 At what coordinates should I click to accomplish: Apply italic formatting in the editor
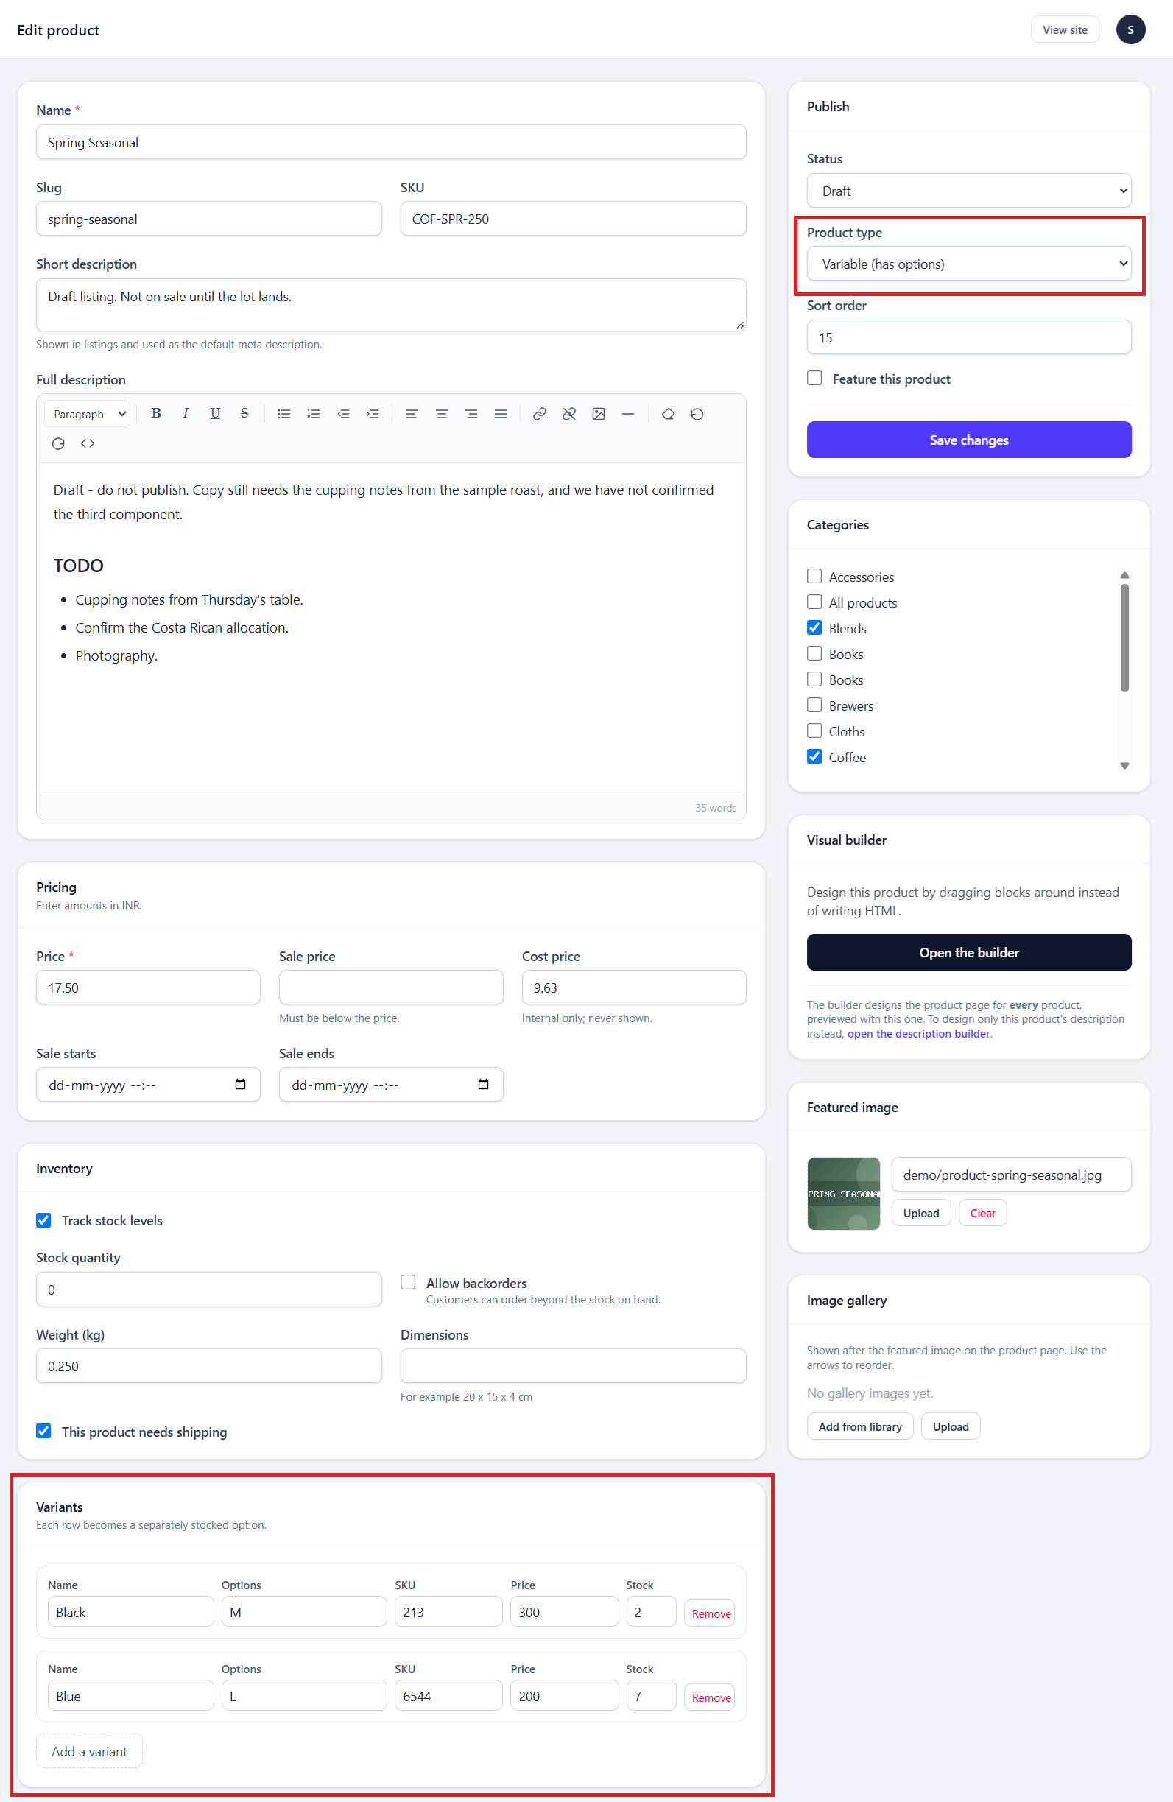coord(186,413)
